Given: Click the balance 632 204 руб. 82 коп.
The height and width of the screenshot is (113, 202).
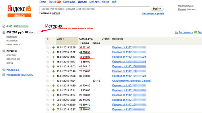Looking at the screenshot, I should [x=21, y=32].
